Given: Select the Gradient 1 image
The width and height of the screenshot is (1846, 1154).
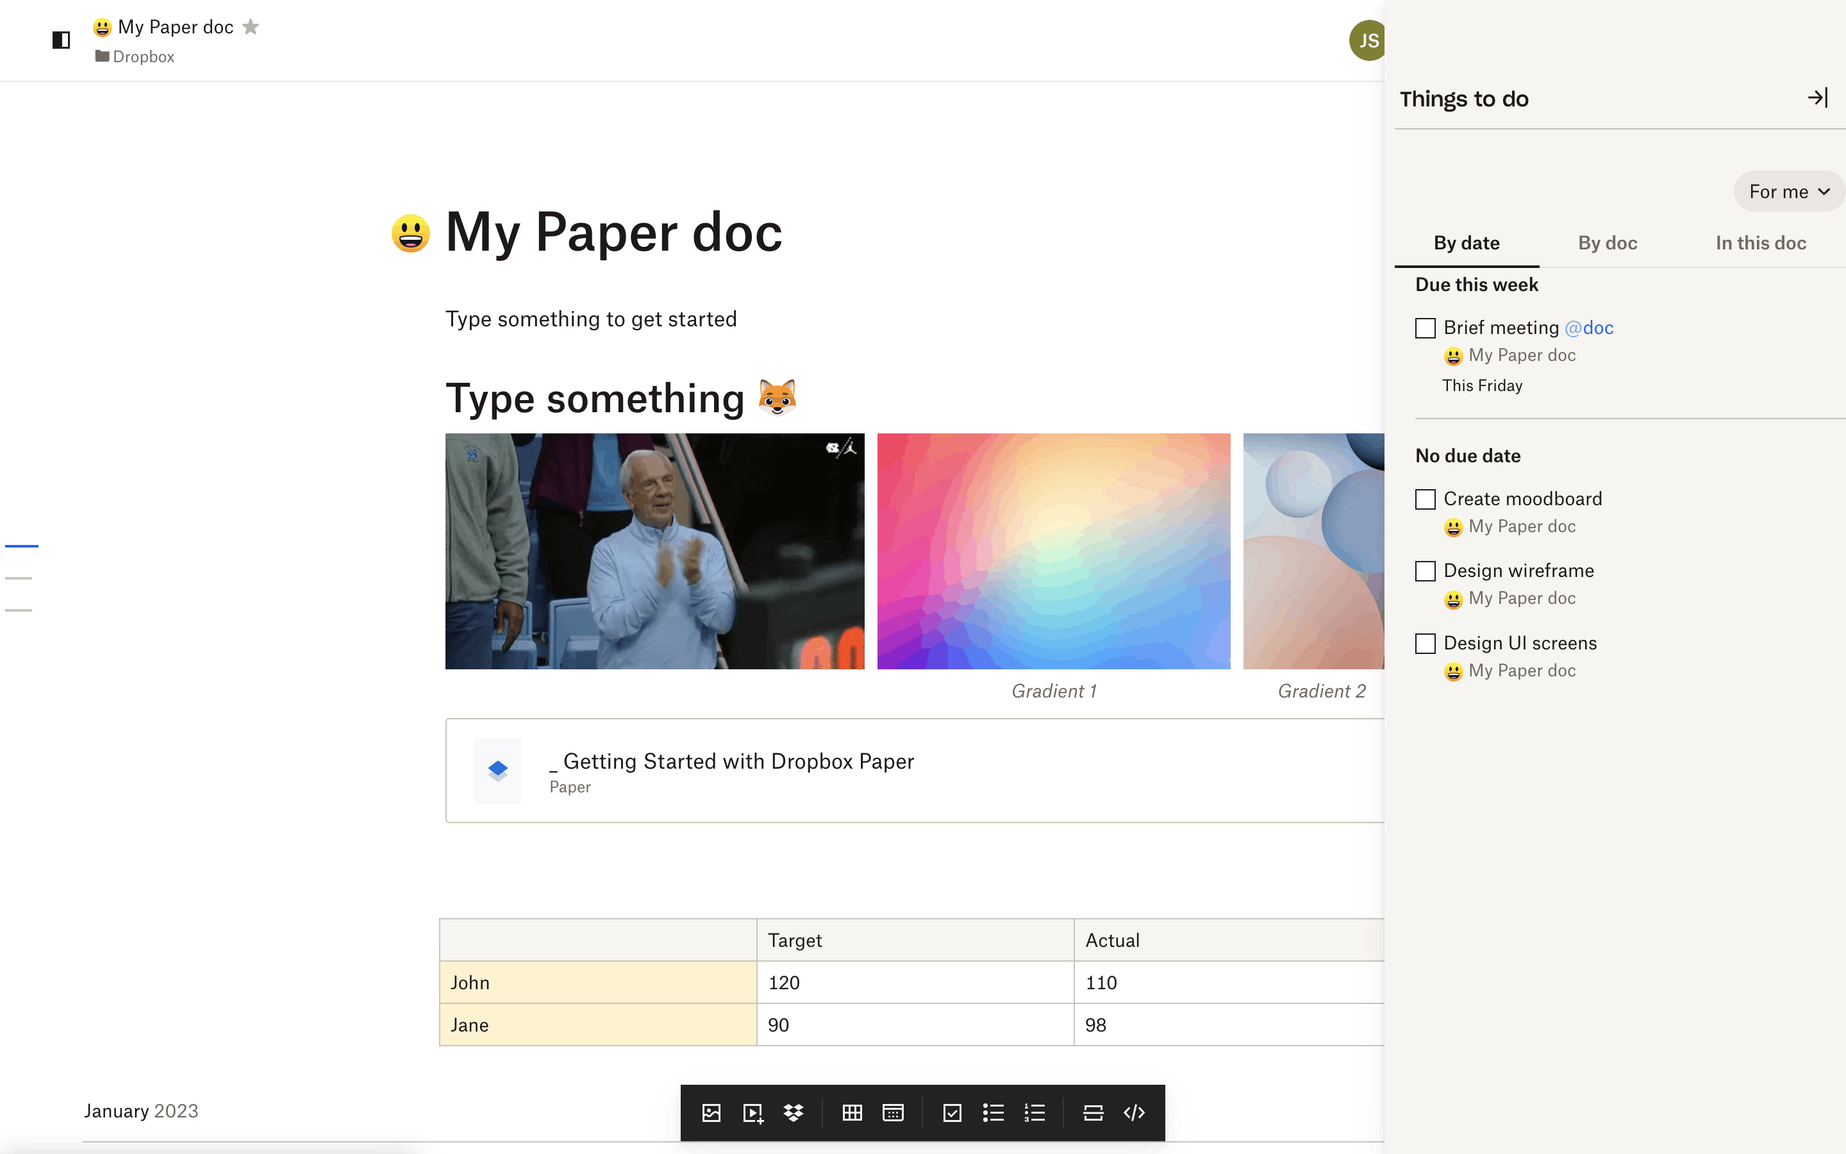Looking at the screenshot, I should (1054, 551).
